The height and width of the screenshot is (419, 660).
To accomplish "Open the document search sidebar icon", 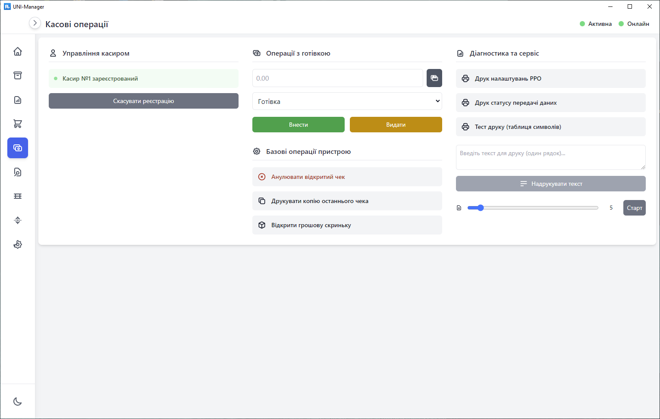I will [x=18, y=172].
